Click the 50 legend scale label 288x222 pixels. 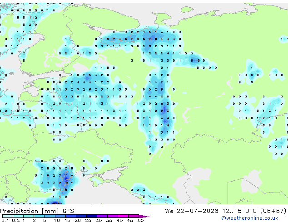[140, 220]
